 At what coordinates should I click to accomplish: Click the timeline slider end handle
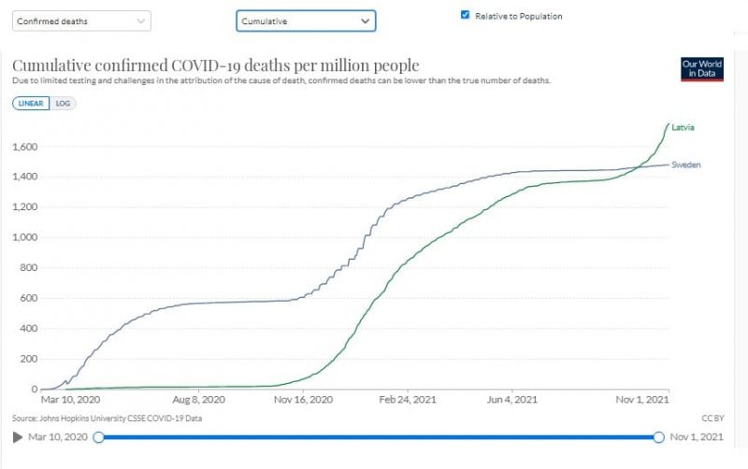click(x=658, y=437)
